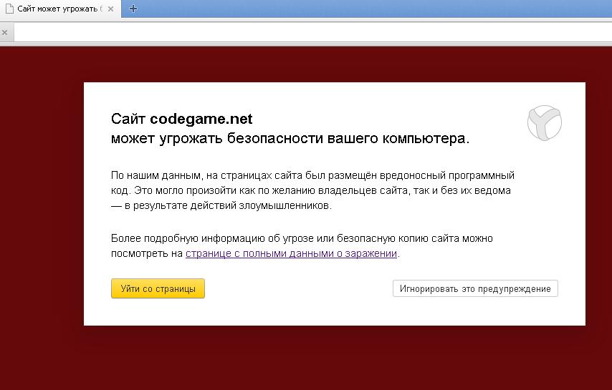
Task: Click the page icon on the tab
Action: [9, 9]
